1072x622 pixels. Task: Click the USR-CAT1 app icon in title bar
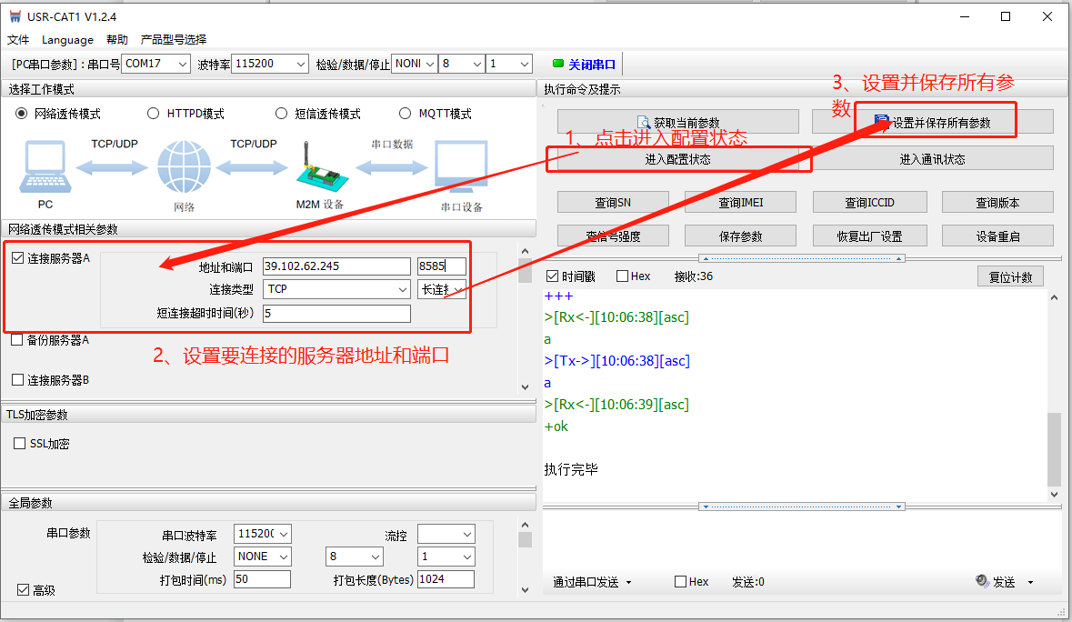click(x=15, y=16)
